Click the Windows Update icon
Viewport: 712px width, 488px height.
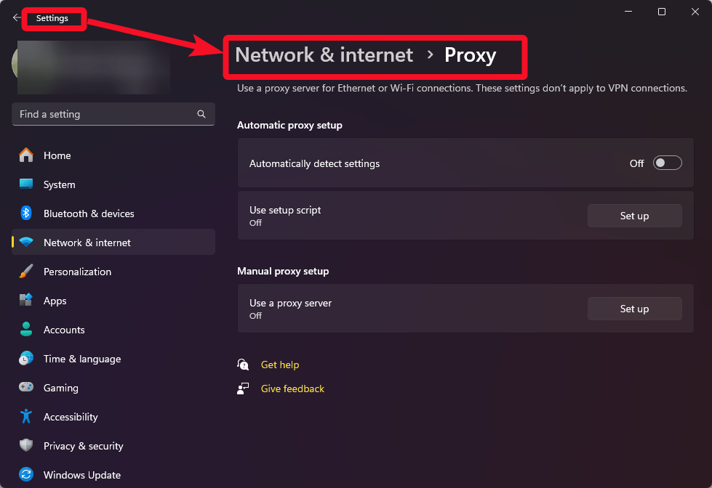click(x=26, y=475)
